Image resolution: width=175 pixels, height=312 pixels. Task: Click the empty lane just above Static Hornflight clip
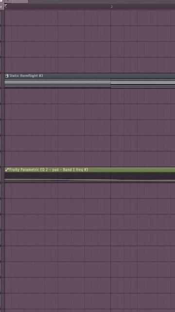(x=89, y=65)
